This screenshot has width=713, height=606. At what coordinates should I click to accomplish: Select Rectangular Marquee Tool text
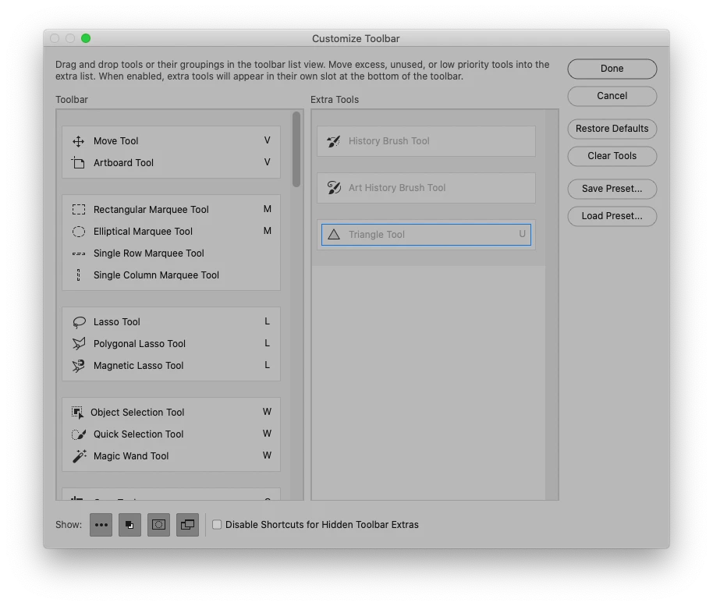point(151,210)
